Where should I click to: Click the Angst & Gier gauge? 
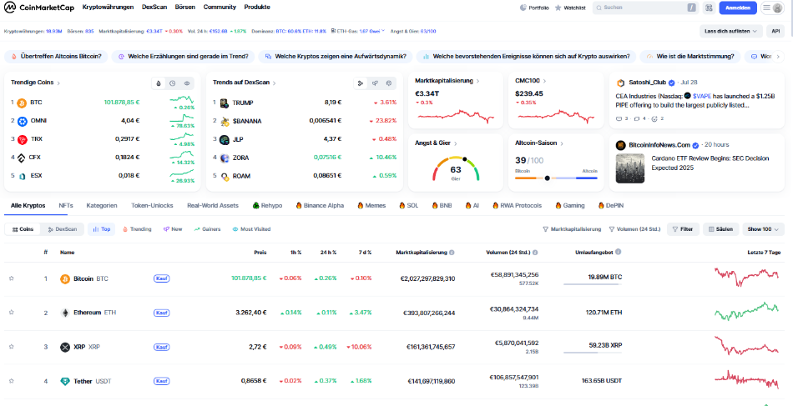coord(456,168)
